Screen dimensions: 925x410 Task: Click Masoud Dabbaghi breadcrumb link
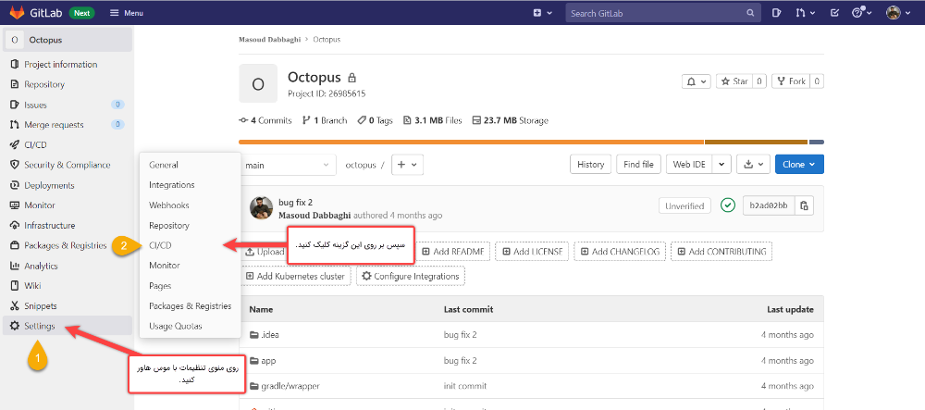pos(269,40)
